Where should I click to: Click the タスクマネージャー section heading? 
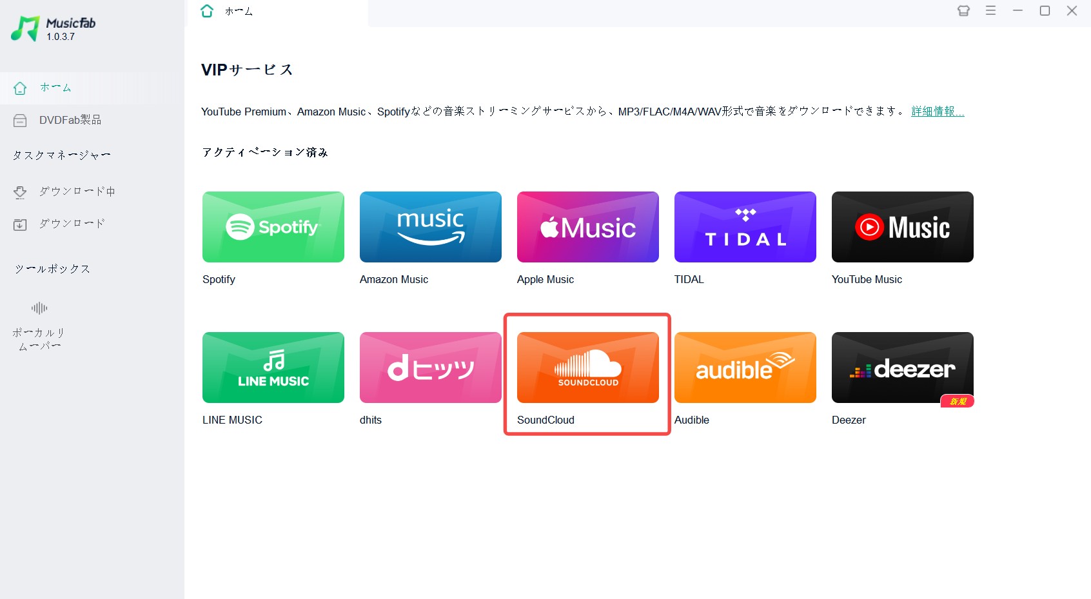62,155
